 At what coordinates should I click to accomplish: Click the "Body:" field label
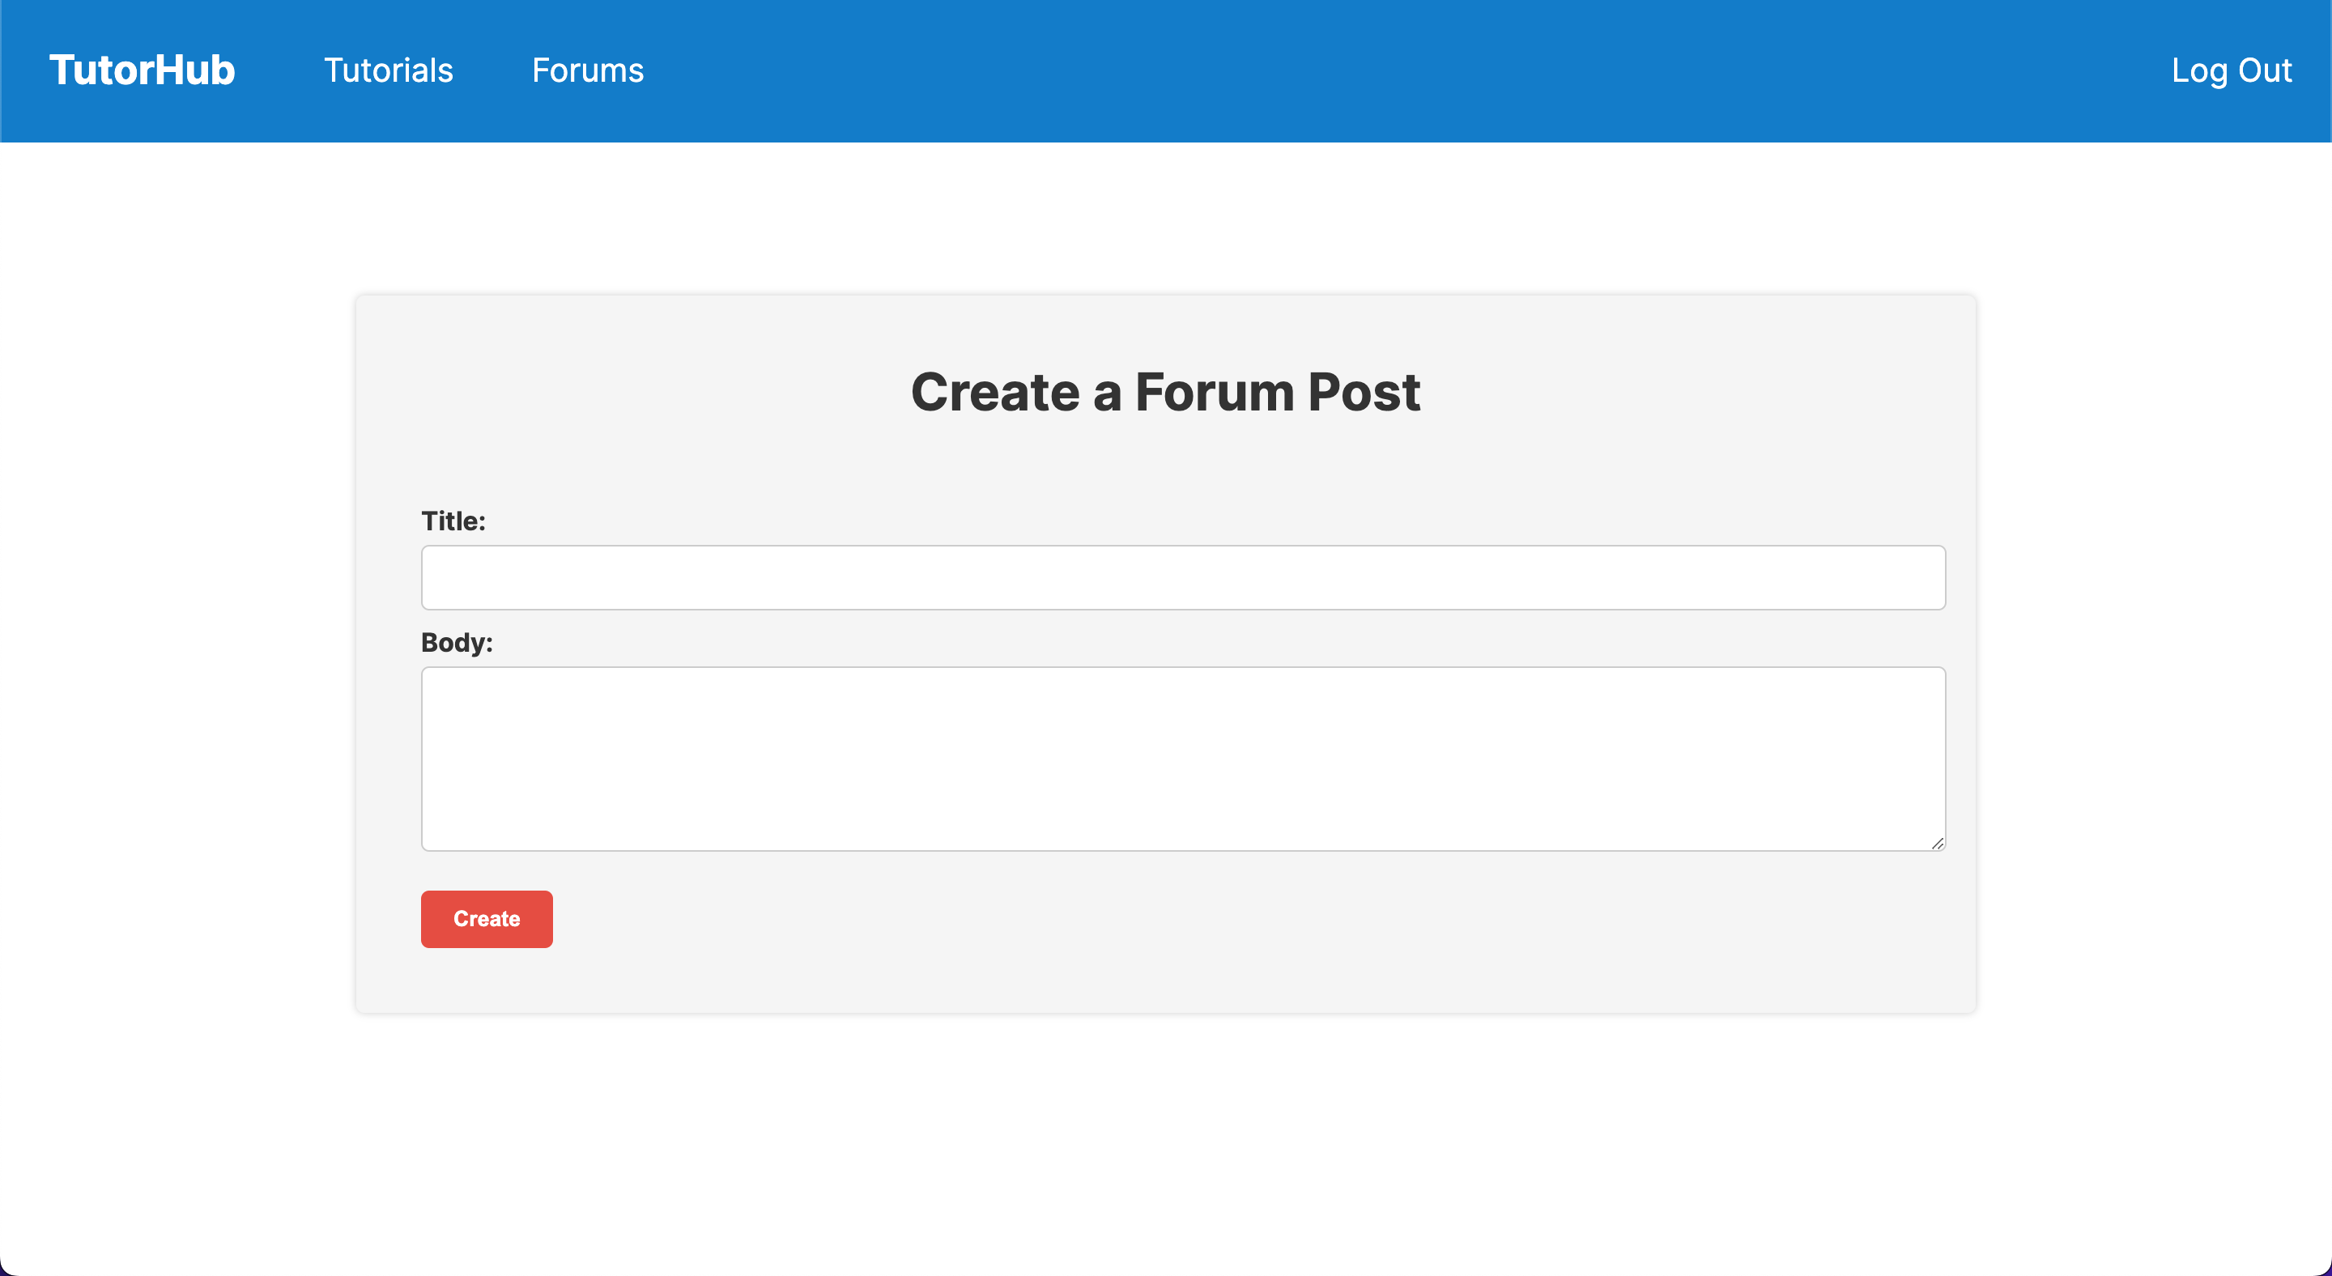(x=456, y=643)
